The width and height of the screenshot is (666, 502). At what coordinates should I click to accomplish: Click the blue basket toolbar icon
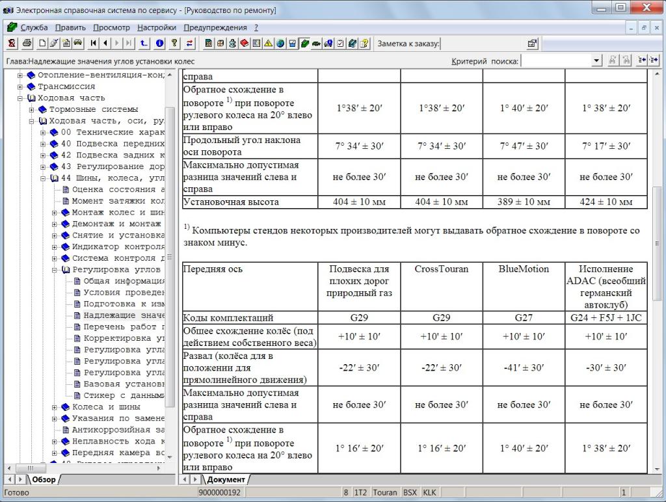coord(292,43)
